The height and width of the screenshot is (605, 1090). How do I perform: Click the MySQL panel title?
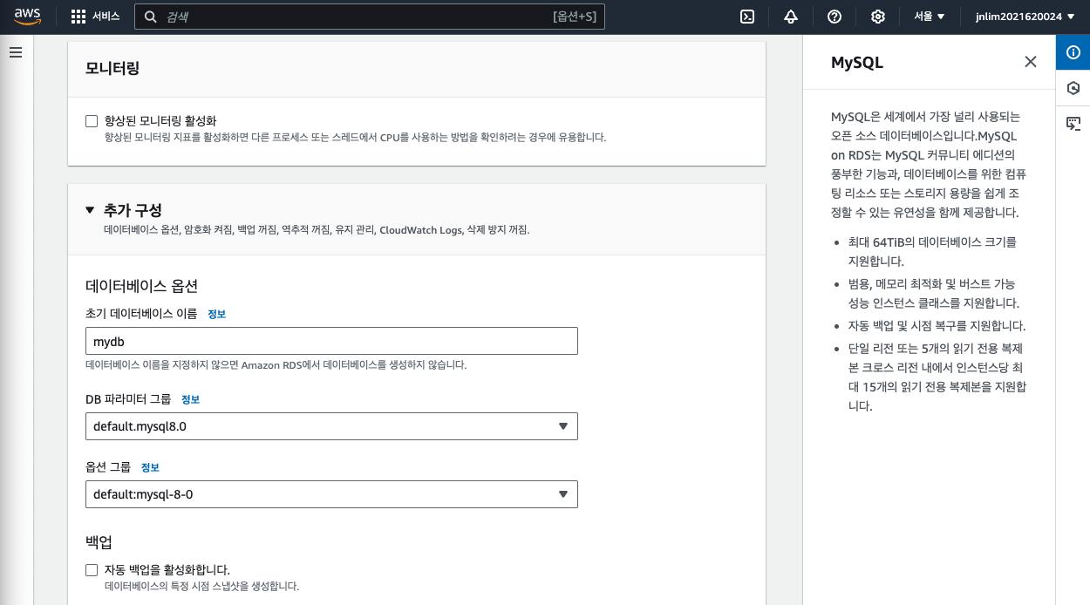(x=857, y=63)
